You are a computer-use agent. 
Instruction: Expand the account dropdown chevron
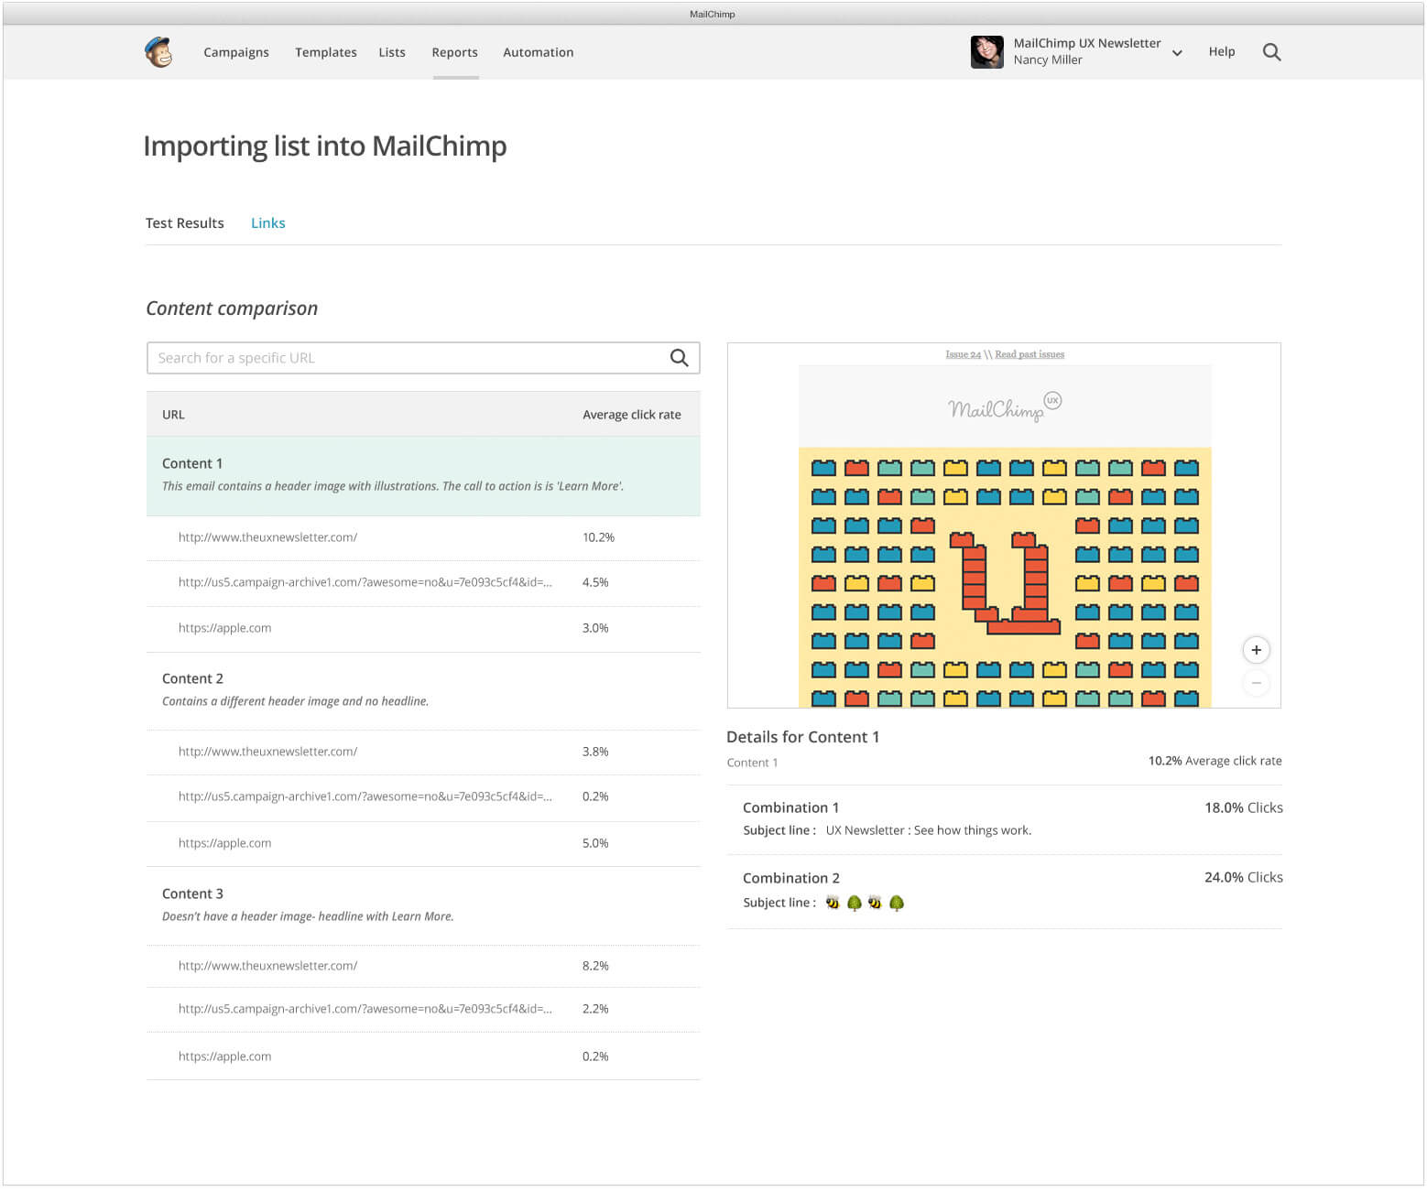coord(1177,53)
